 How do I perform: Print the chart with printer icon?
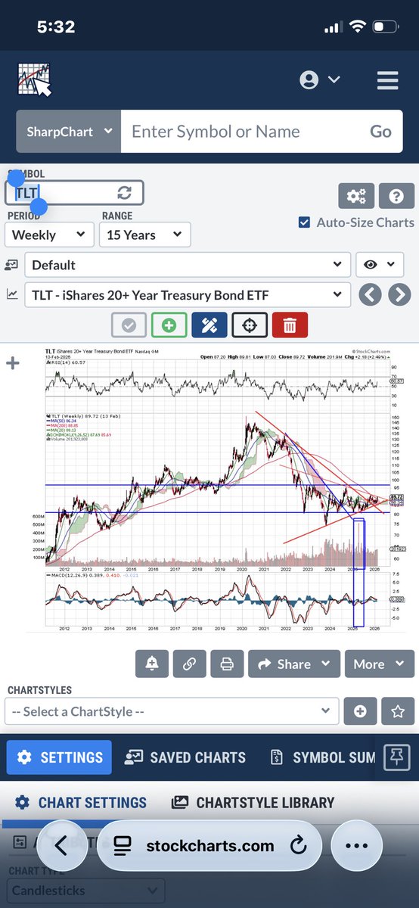coord(226,664)
